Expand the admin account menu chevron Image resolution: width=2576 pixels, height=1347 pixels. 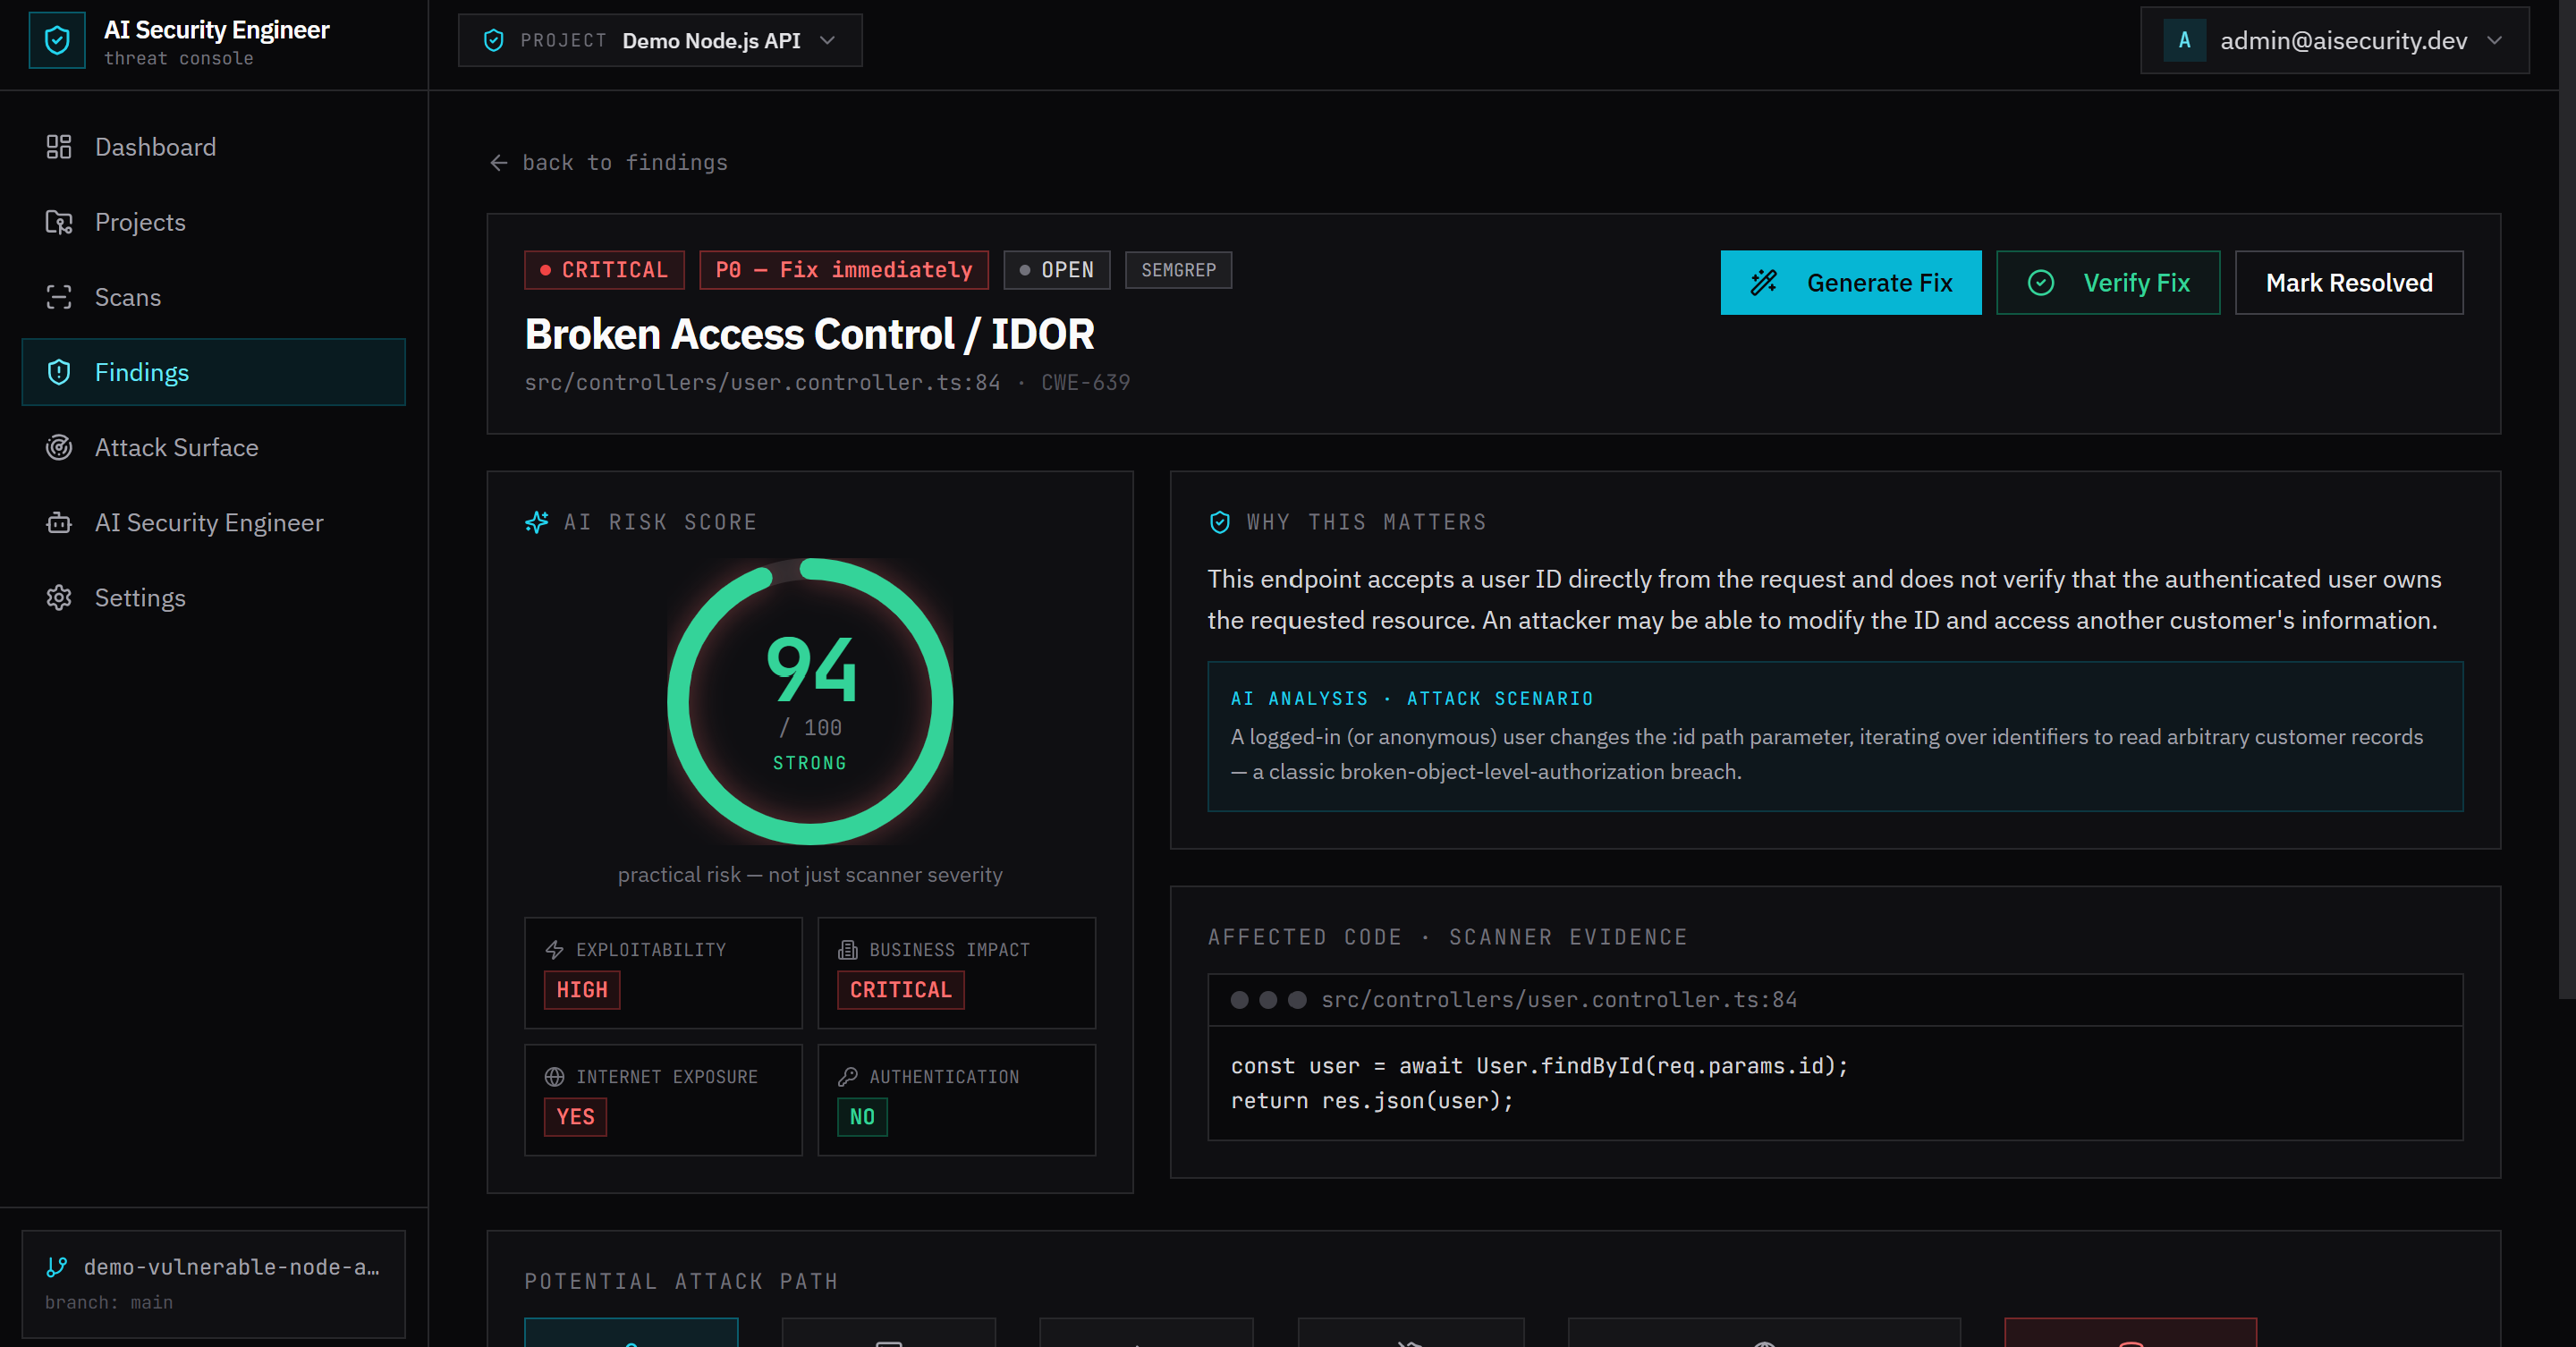tap(2495, 40)
